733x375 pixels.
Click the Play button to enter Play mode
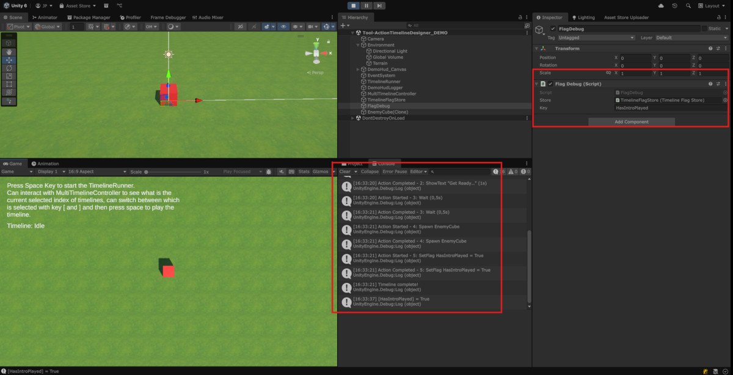pos(352,5)
